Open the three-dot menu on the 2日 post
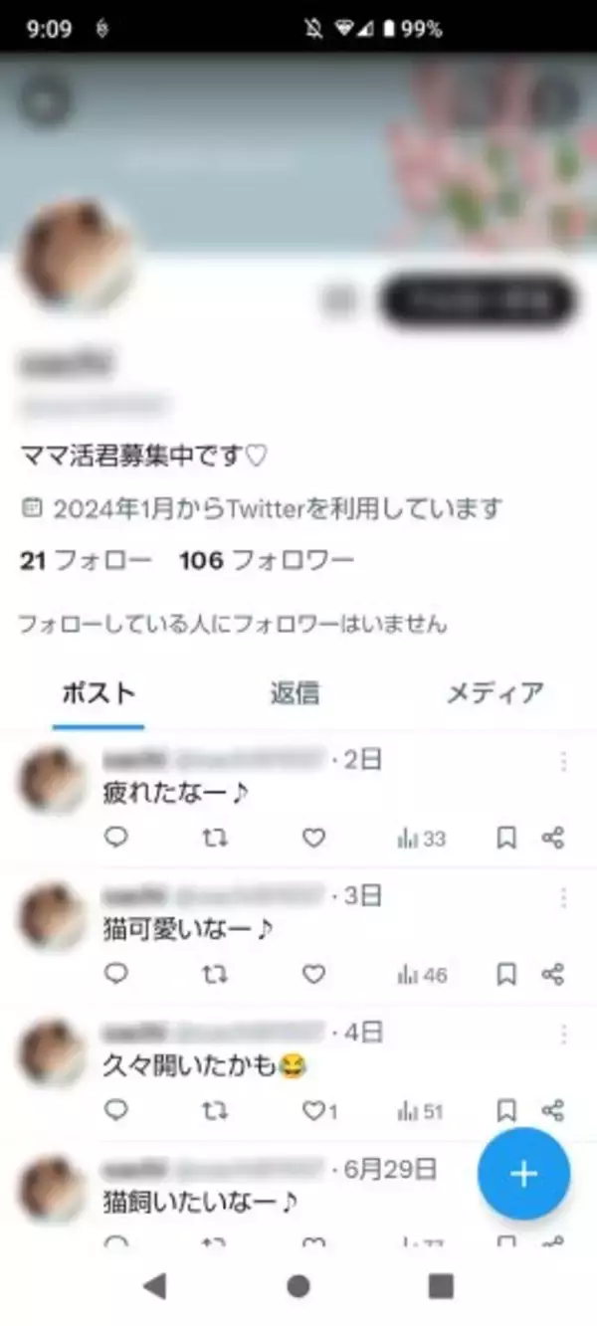The image size is (597, 1326). (x=563, y=762)
